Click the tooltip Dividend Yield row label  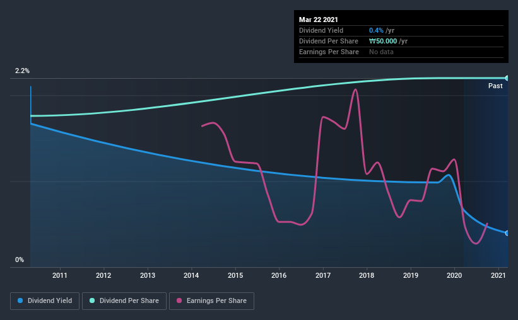coord(321,30)
